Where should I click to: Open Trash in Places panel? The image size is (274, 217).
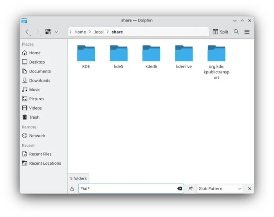44,117
